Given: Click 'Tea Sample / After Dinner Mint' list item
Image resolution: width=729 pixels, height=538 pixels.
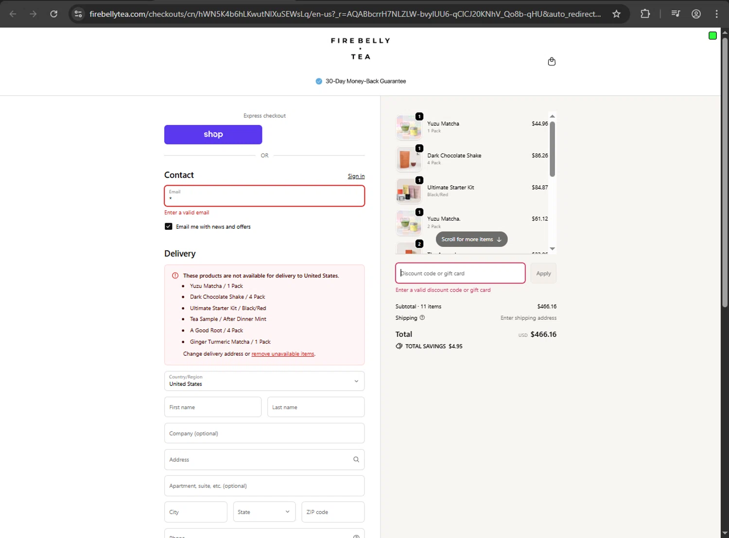Looking at the screenshot, I should point(228,319).
